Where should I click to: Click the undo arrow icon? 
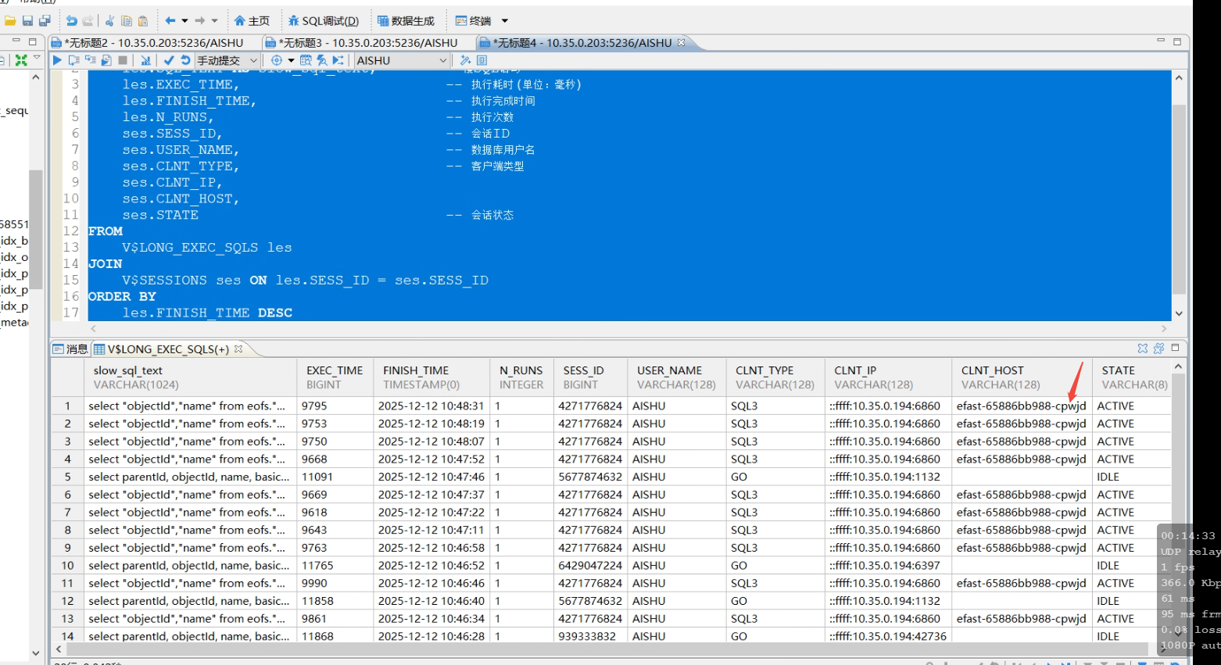72,21
